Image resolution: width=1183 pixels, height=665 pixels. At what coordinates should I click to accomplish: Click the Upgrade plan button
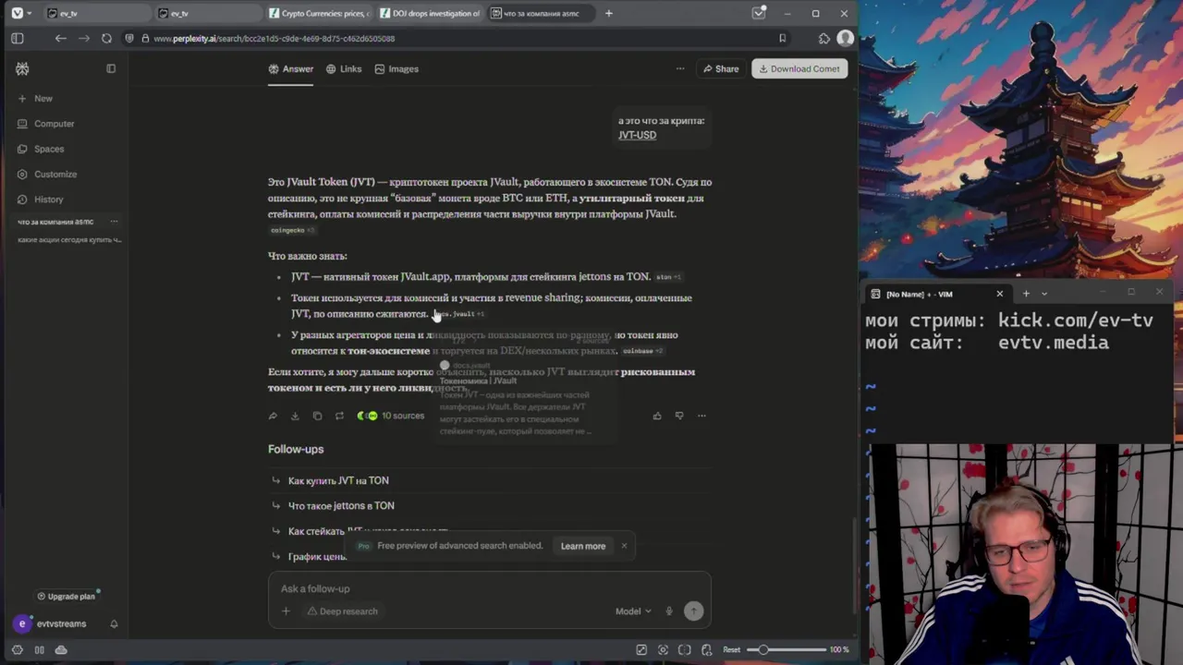66,596
